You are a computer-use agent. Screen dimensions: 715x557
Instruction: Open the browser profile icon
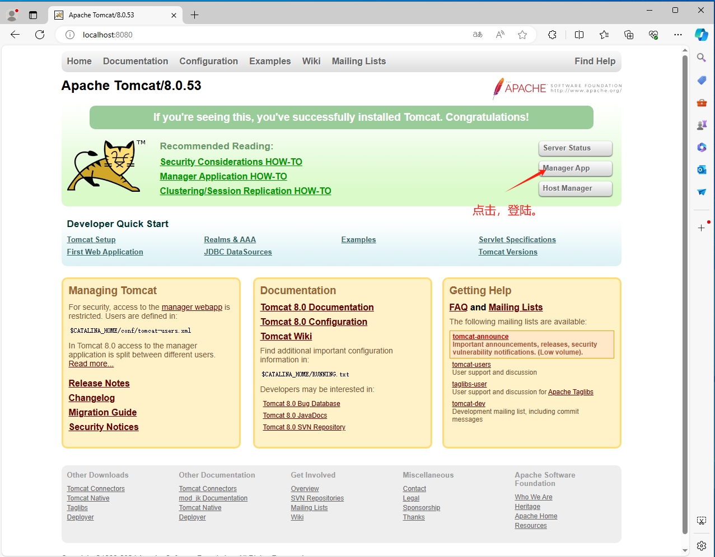(x=12, y=15)
